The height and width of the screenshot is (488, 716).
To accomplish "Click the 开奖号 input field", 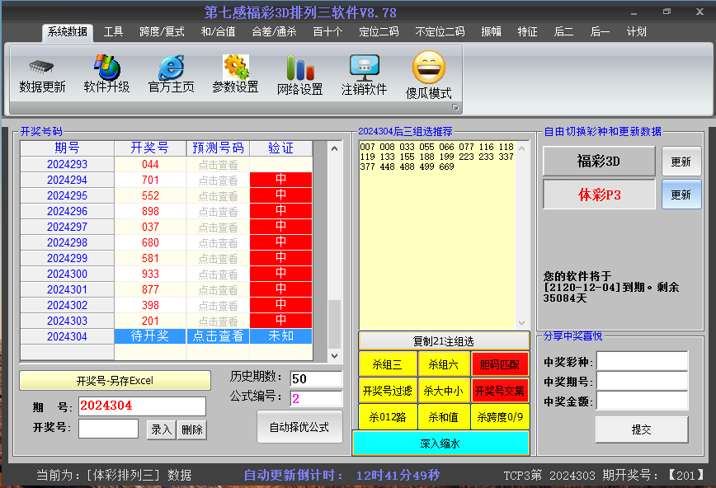I will pos(108,429).
